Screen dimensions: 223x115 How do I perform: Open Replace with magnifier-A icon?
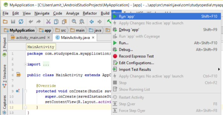point(82,22)
